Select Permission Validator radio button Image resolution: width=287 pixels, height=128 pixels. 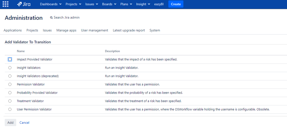10,84
